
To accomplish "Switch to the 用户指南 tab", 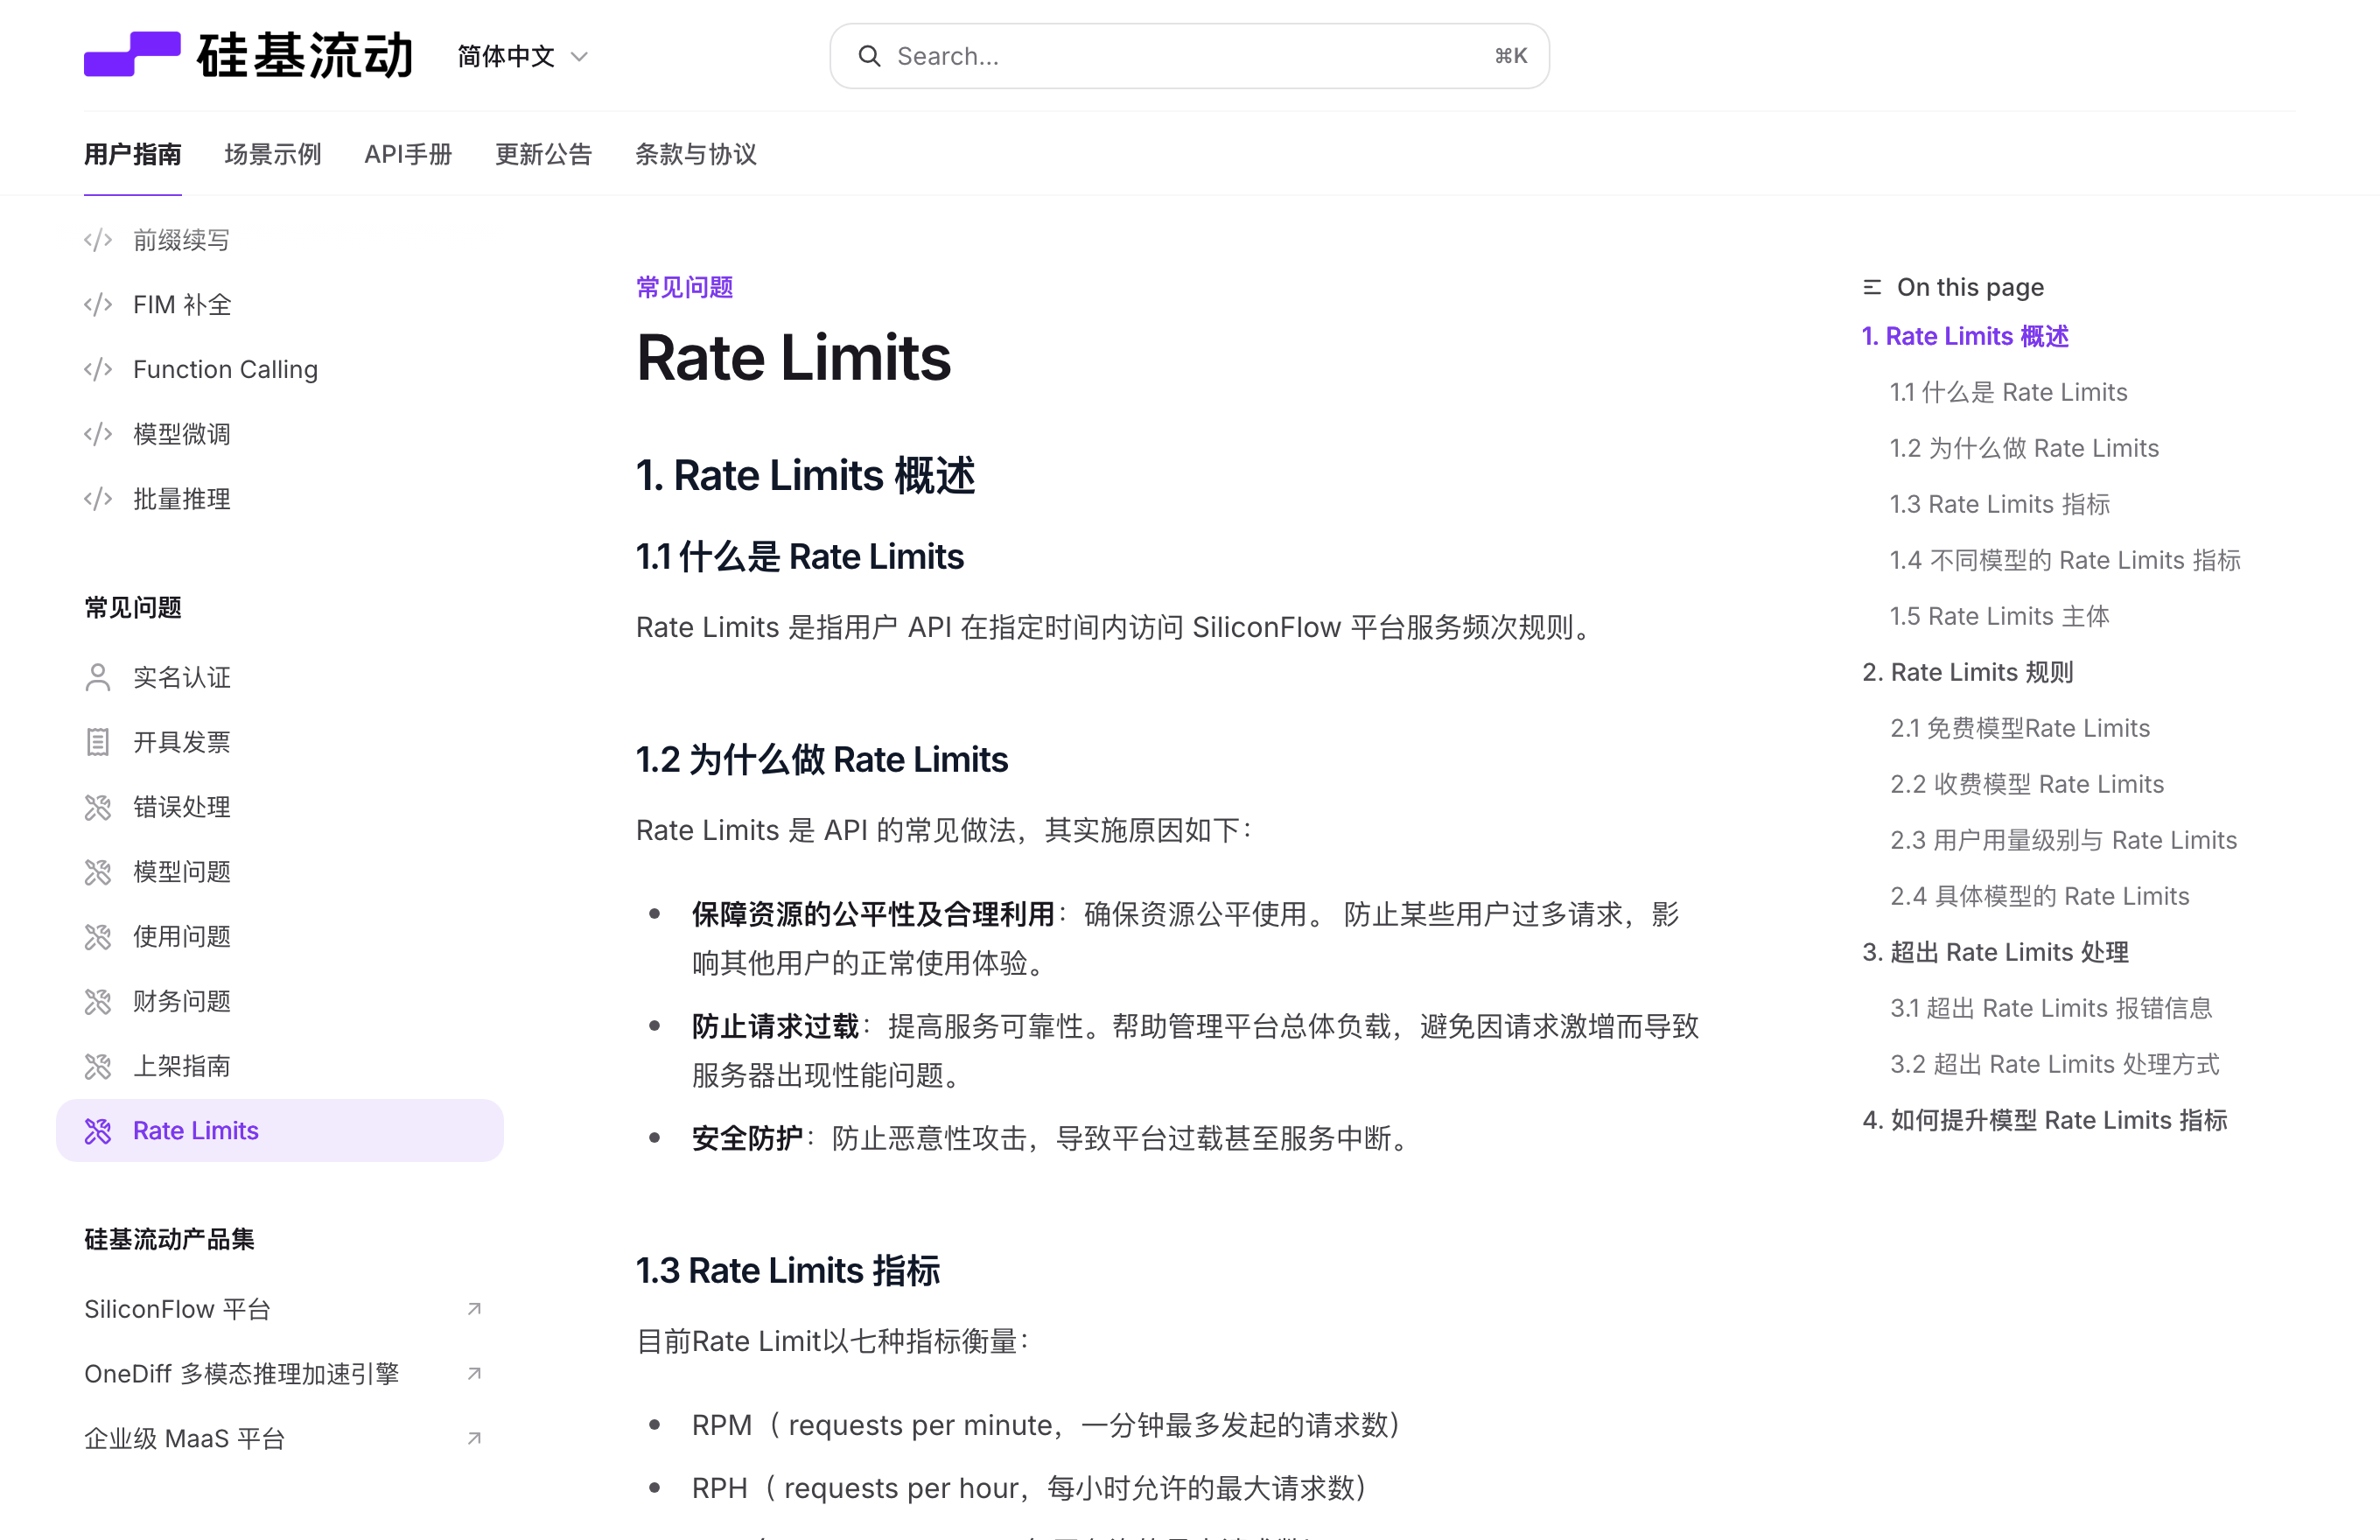I will coord(133,154).
